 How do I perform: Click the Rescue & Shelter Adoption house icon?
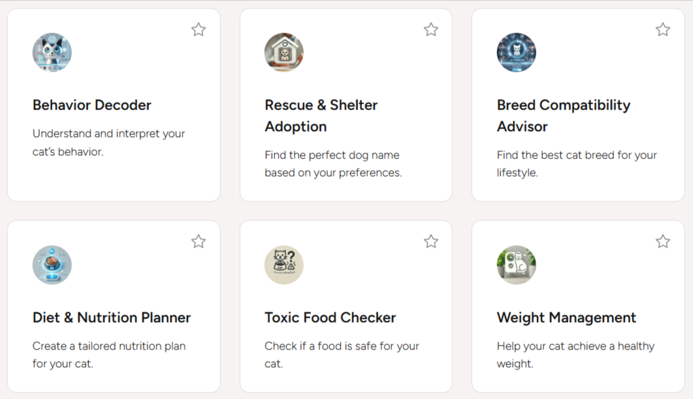[x=284, y=53]
